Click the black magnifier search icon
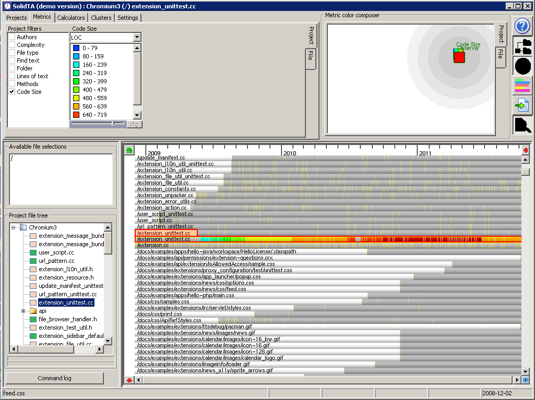535x400 pixels. click(x=522, y=125)
